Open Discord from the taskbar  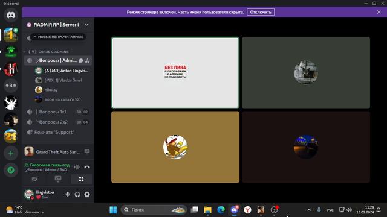tap(234, 210)
